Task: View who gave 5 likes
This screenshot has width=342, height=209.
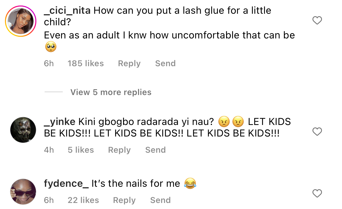Action: [x=81, y=150]
